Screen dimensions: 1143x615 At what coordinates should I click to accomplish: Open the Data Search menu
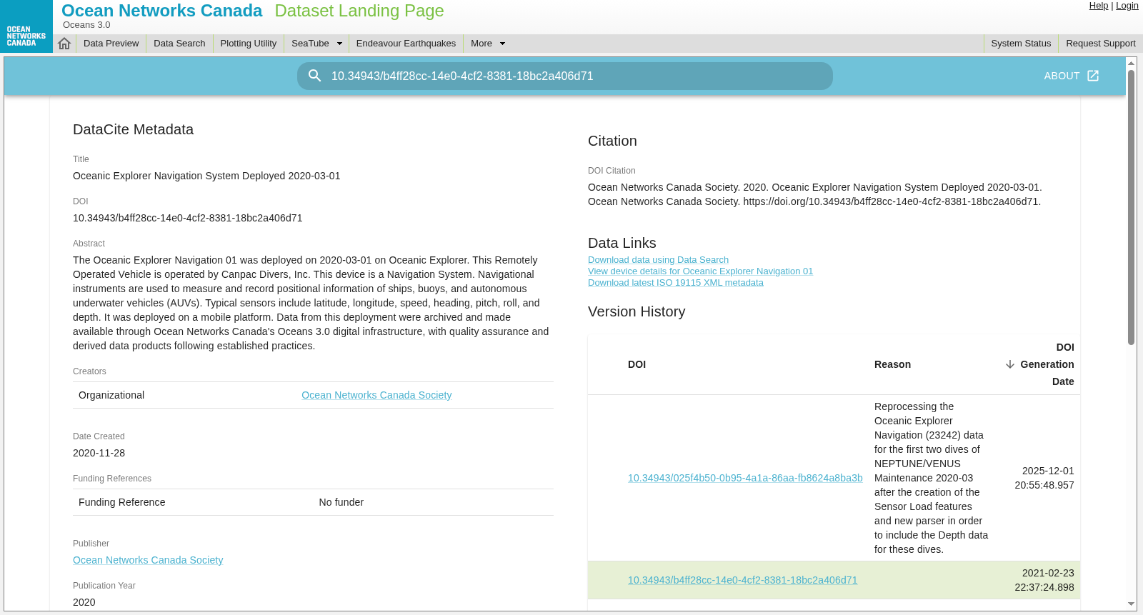click(x=179, y=44)
